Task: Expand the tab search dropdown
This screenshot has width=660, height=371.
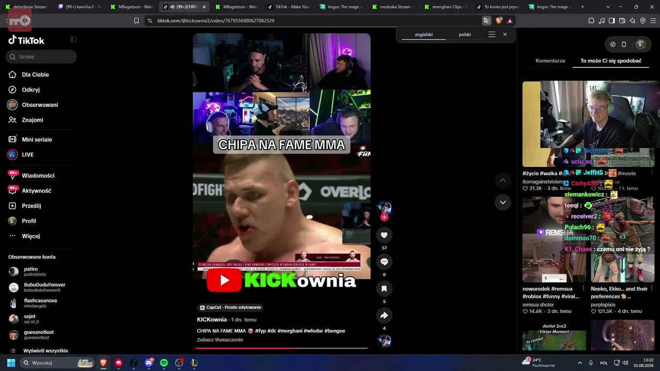Action: [607, 7]
